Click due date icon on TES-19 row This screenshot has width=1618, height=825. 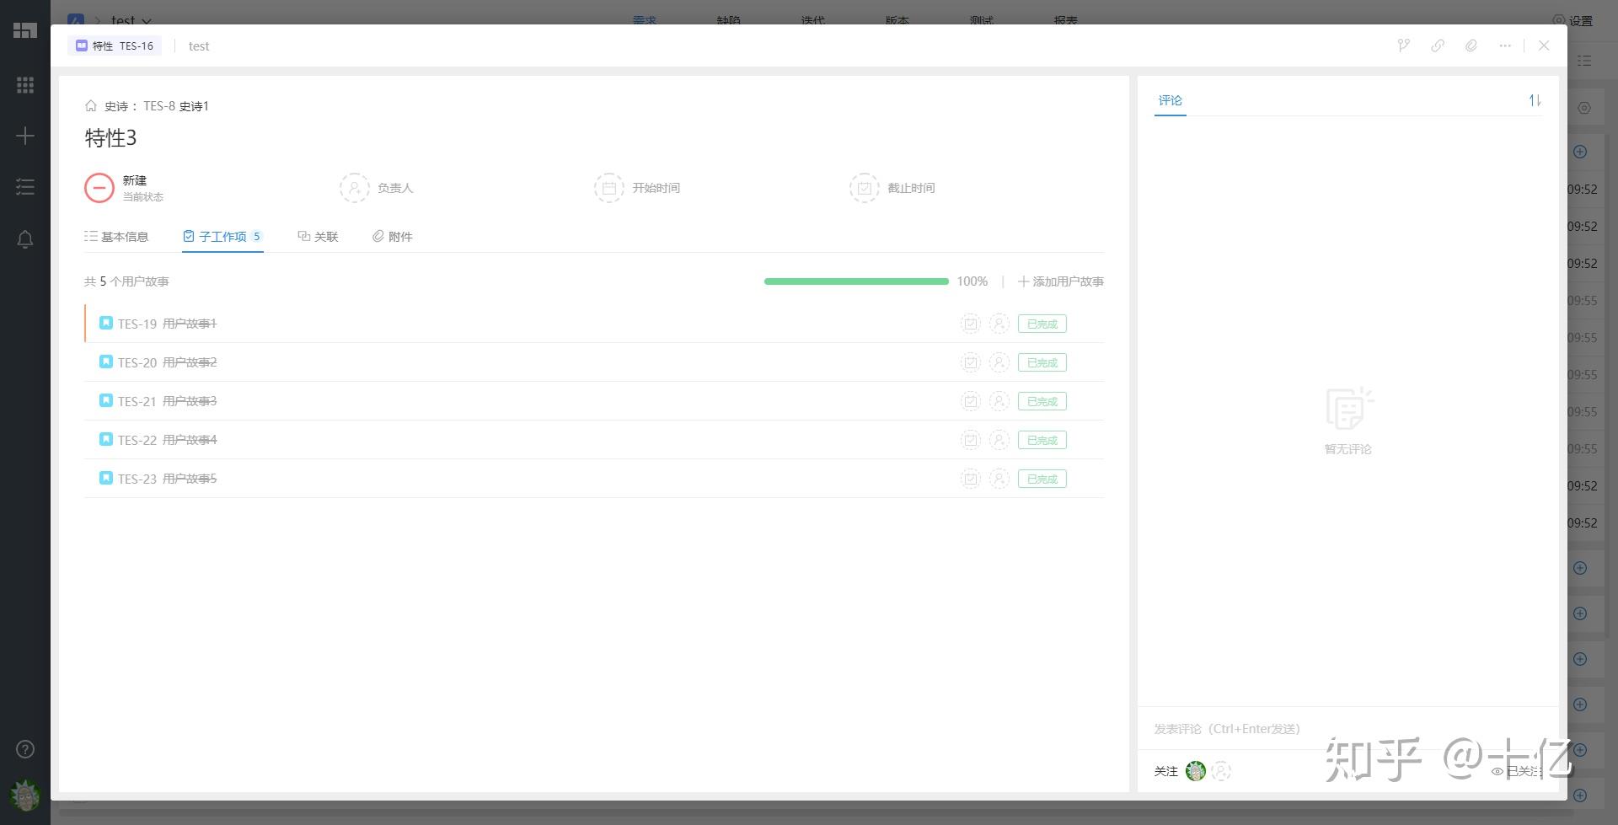click(971, 324)
